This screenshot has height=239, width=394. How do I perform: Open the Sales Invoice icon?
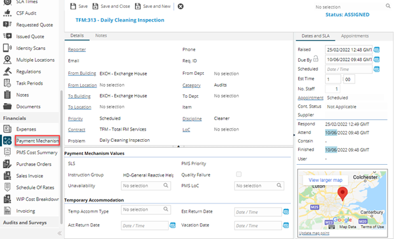click(7, 176)
